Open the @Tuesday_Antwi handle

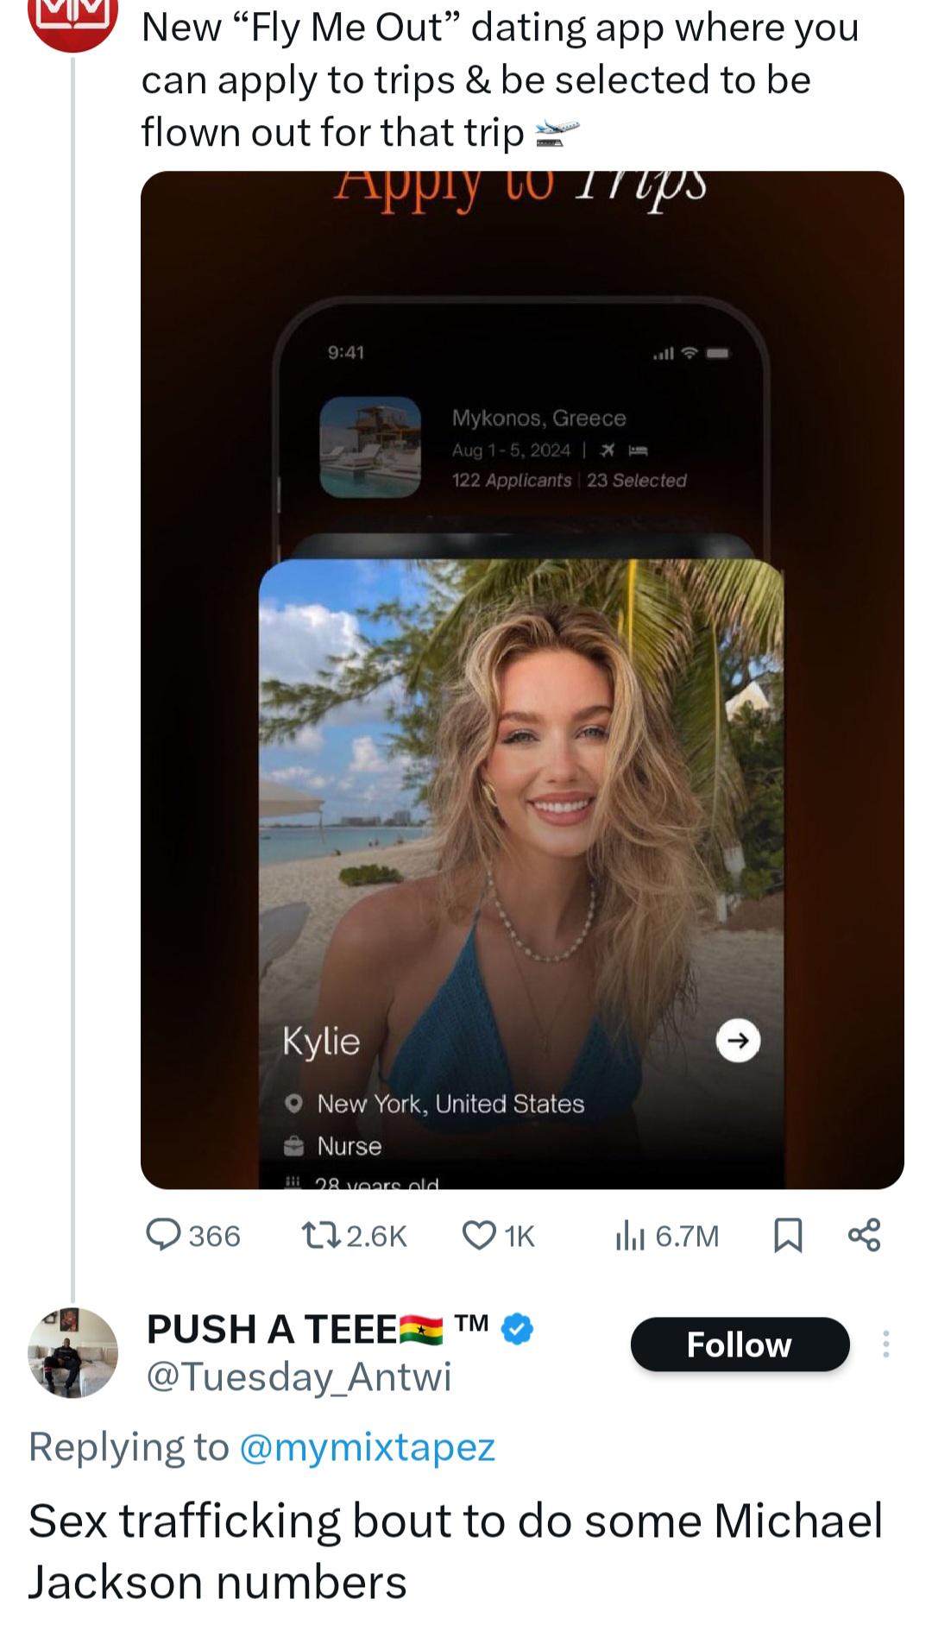click(299, 1376)
